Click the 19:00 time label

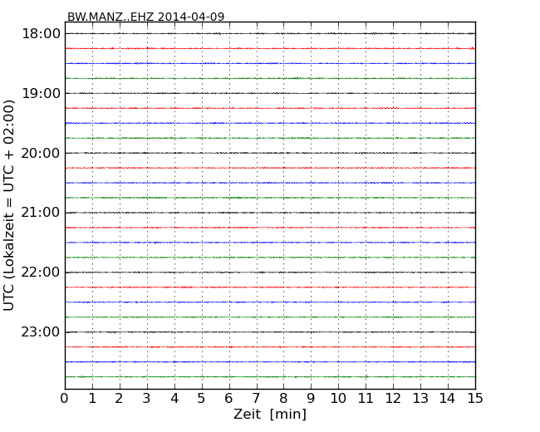[41, 93]
